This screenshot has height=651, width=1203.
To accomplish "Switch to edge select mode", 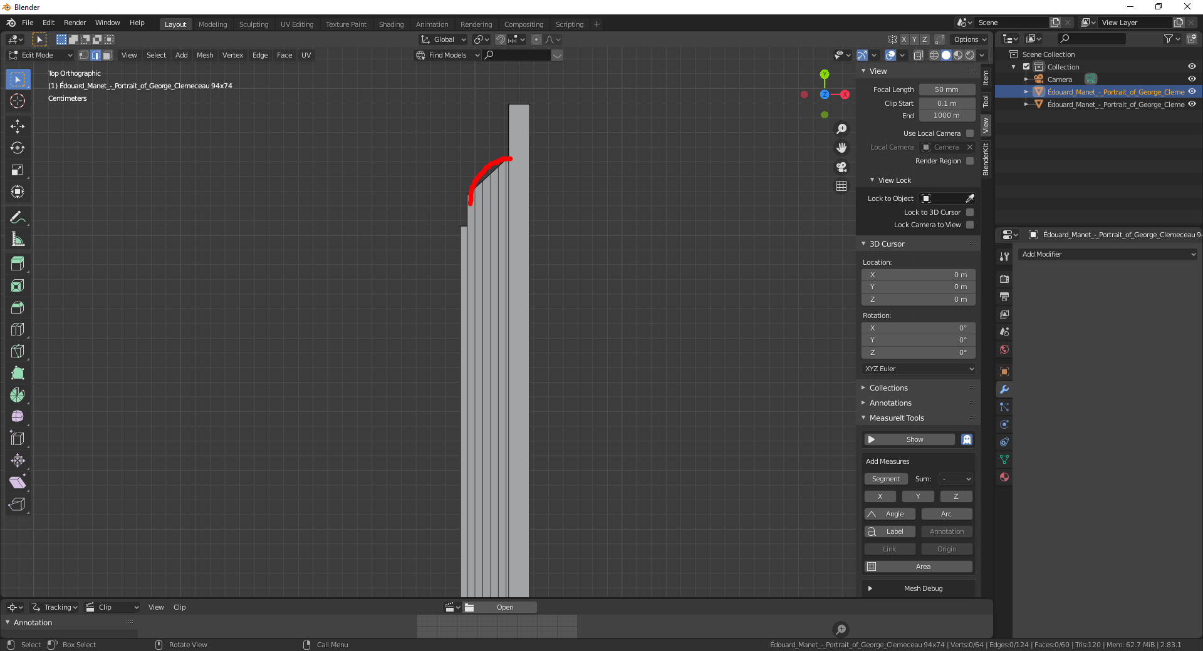I will point(96,55).
